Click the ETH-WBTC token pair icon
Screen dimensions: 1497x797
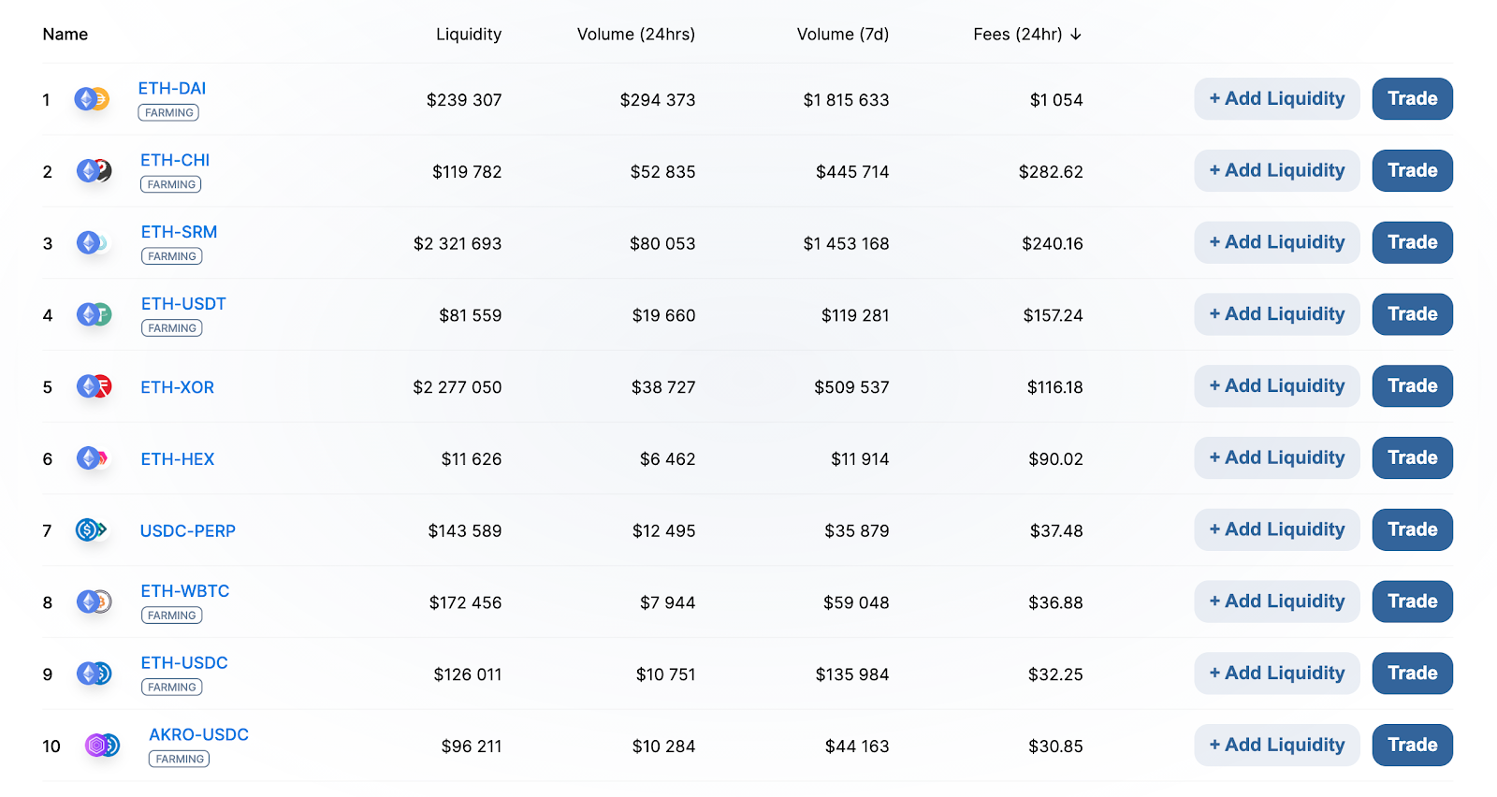tap(94, 602)
